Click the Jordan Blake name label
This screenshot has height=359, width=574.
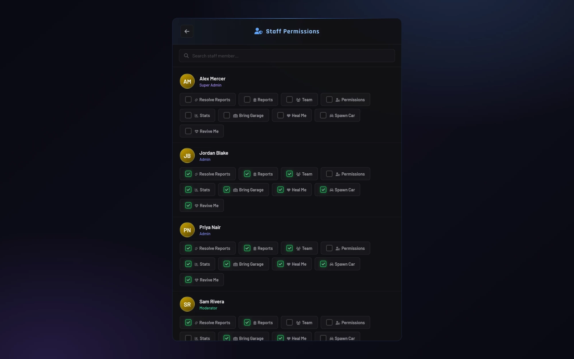coord(214,153)
